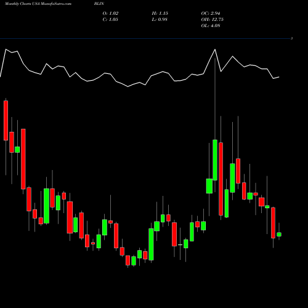
Task: Click the high value 'H: 1.15'
Action: pyautogui.click(x=160, y=14)
